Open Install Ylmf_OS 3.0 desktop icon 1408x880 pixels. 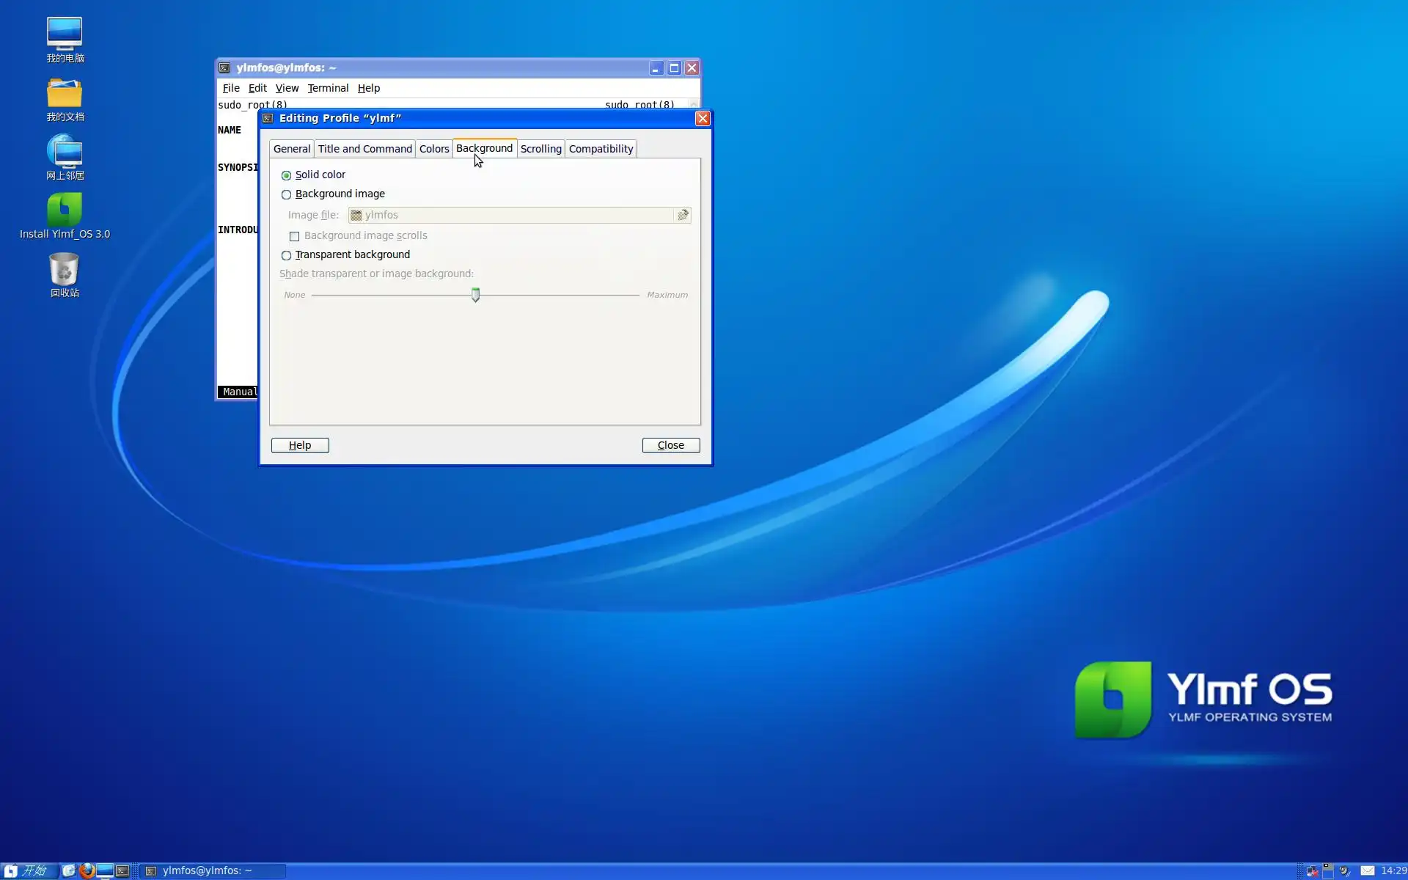65,210
